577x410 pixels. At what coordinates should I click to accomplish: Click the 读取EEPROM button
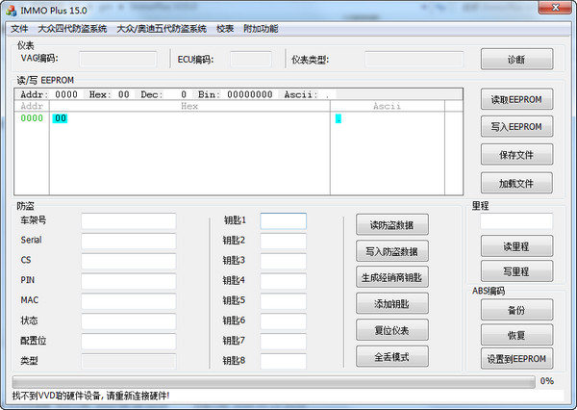pyautogui.click(x=516, y=99)
